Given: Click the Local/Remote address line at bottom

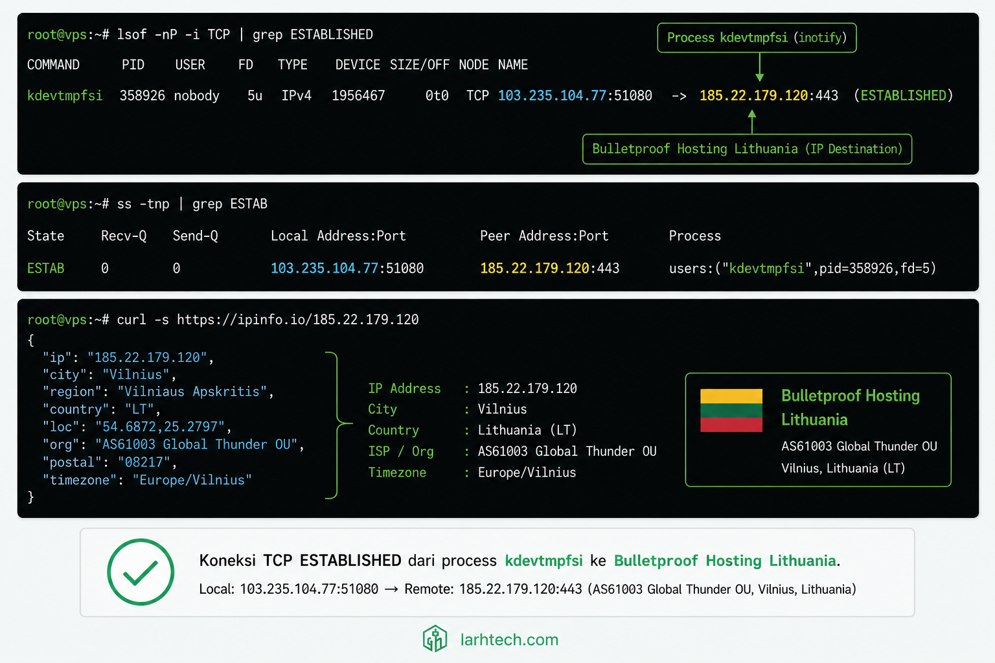Looking at the screenshot, I should pyautogui.click(x=527, y=589).
